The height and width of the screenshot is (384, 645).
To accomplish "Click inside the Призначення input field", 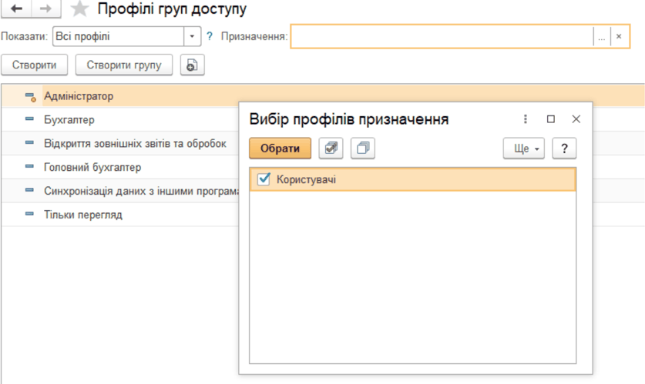I will point(442,36).
